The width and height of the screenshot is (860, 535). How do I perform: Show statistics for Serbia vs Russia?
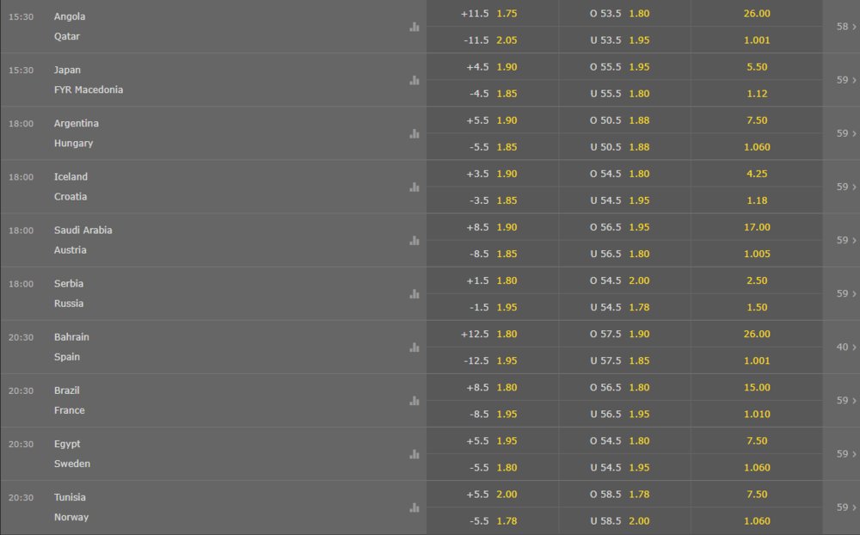pyautogui.click(x=415, y=293)
